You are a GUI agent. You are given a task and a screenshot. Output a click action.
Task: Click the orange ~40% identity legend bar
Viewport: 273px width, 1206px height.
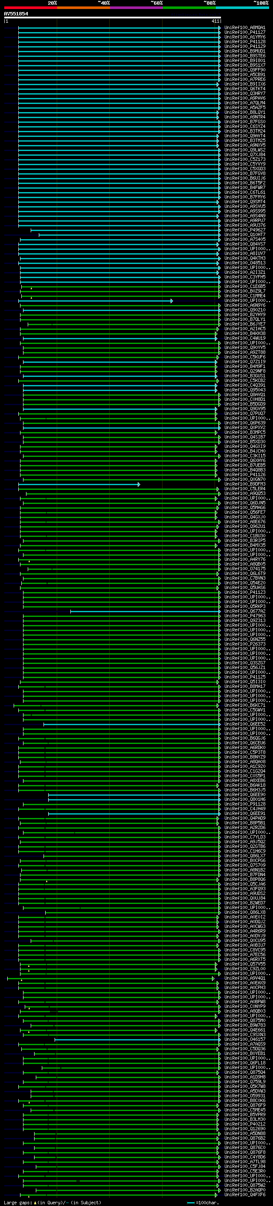point(84,8)
